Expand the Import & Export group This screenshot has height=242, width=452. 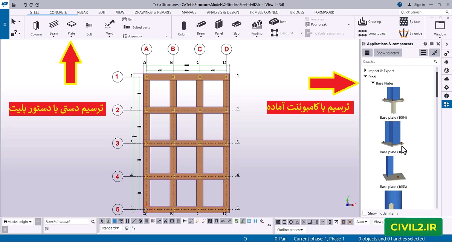(365, 71)
